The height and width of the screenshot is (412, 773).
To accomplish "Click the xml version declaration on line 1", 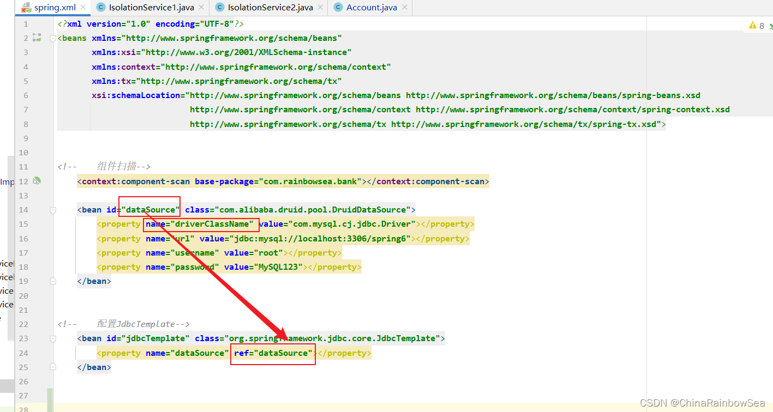I will (151, 24).
